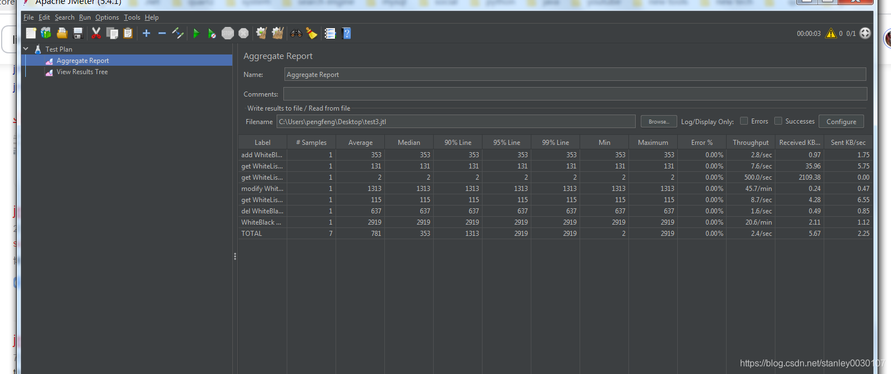This screenshot has height=374, width=891.
Task: Open the Options menu
Action: 107,17
